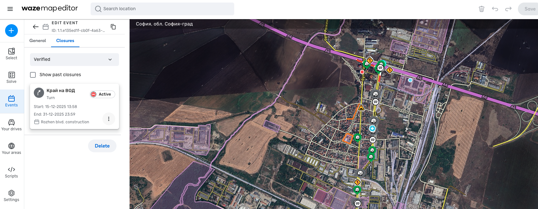The width and height of the screenshot is (538, 209).
Task: Open the Settings panel
Action: pyautogui.click(x=11, y=196)
